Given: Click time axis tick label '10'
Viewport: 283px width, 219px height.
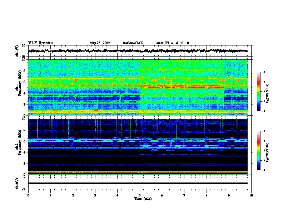Looking at the screenshot, I should [251, 195].
